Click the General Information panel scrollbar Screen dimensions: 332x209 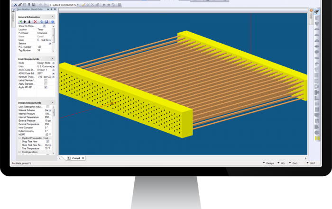[x=54, y=36]
